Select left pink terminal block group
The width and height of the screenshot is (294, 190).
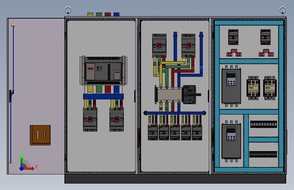click(x=234, y=53)
